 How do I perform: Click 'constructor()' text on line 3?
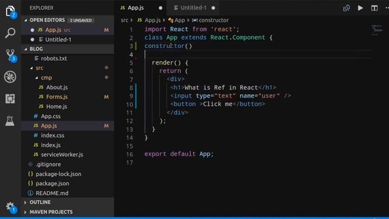(168, 46)
